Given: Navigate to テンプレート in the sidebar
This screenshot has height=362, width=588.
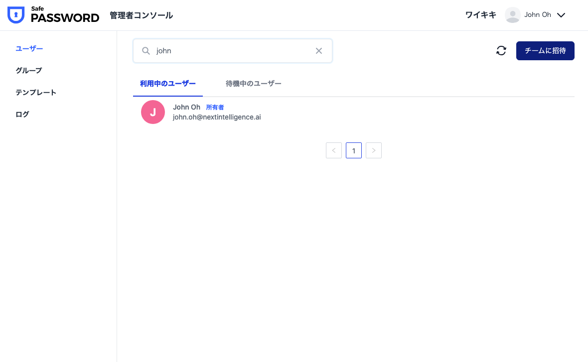Looking at the screenshot, I should [36, 92].
